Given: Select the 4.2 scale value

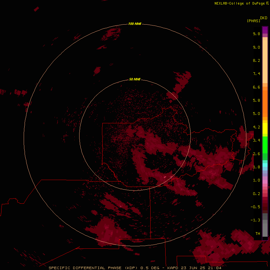Looking at the screenshot, I should click(x=256, y=127).
